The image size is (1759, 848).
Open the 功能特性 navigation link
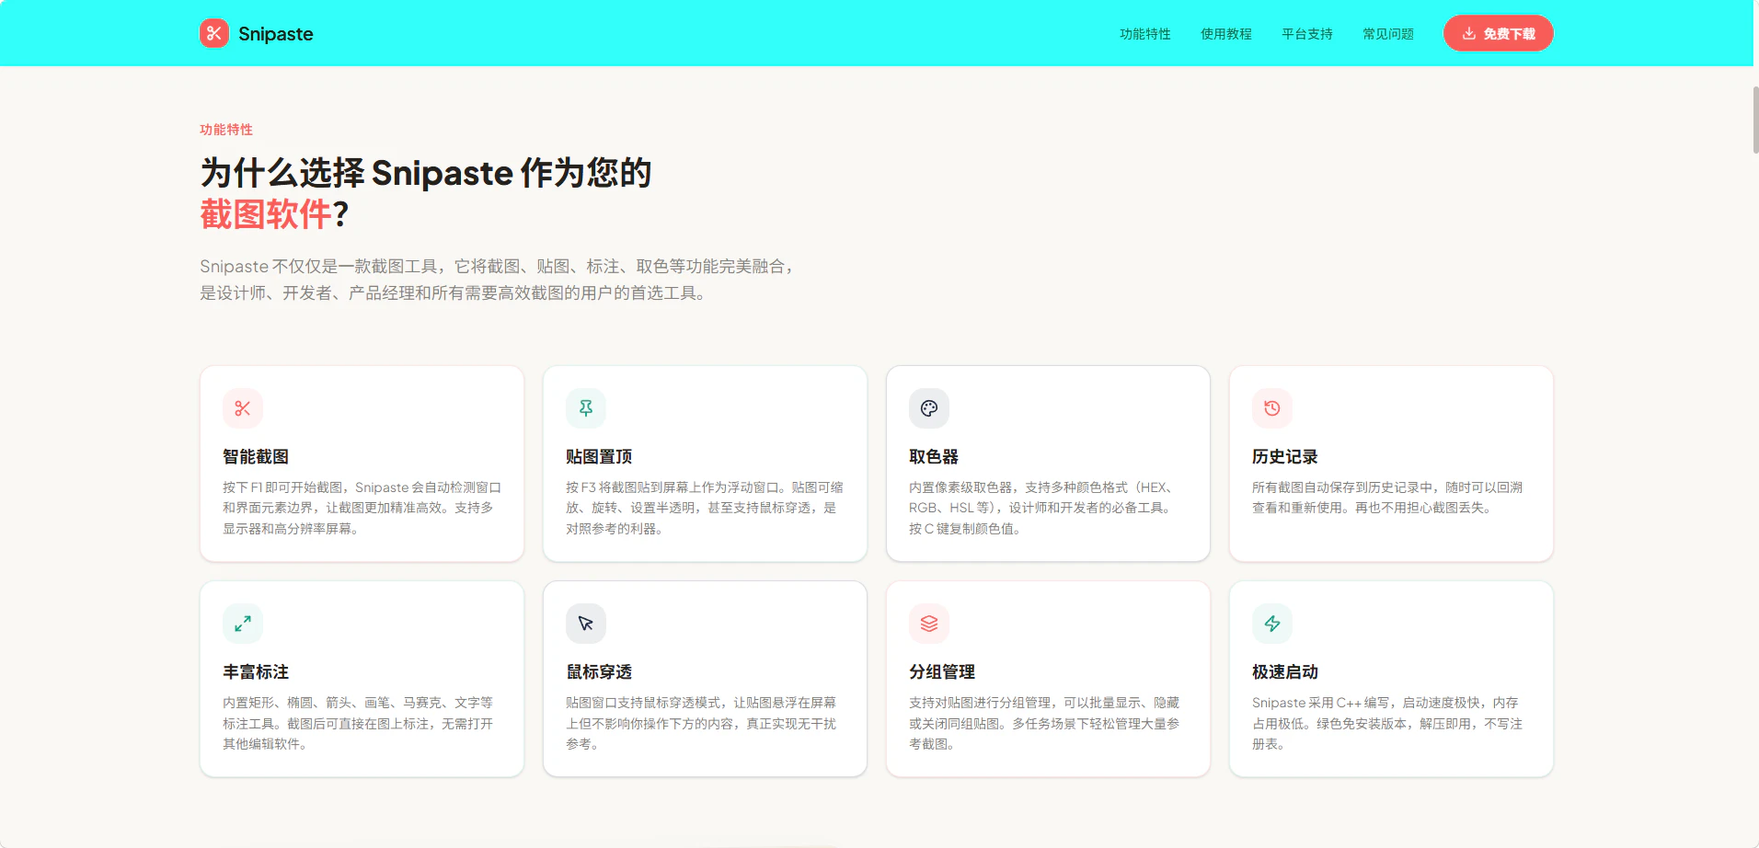click(1145, 34)
